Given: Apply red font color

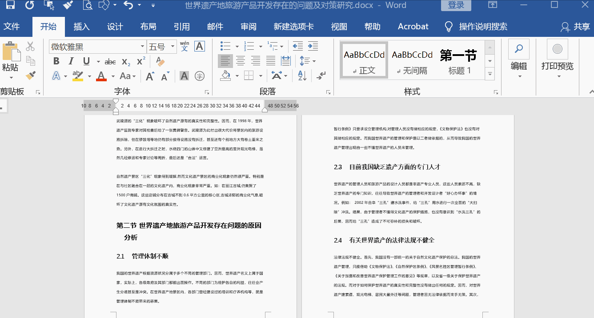Looking at the screenshot, I should [101, 76].
